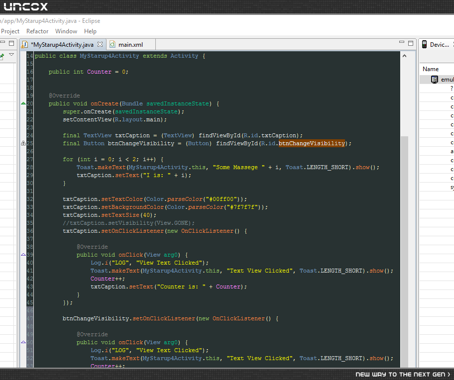Open the Refactor menu
Screen dimensions: 454x380
pyautogui.click(x=37, y=31)
